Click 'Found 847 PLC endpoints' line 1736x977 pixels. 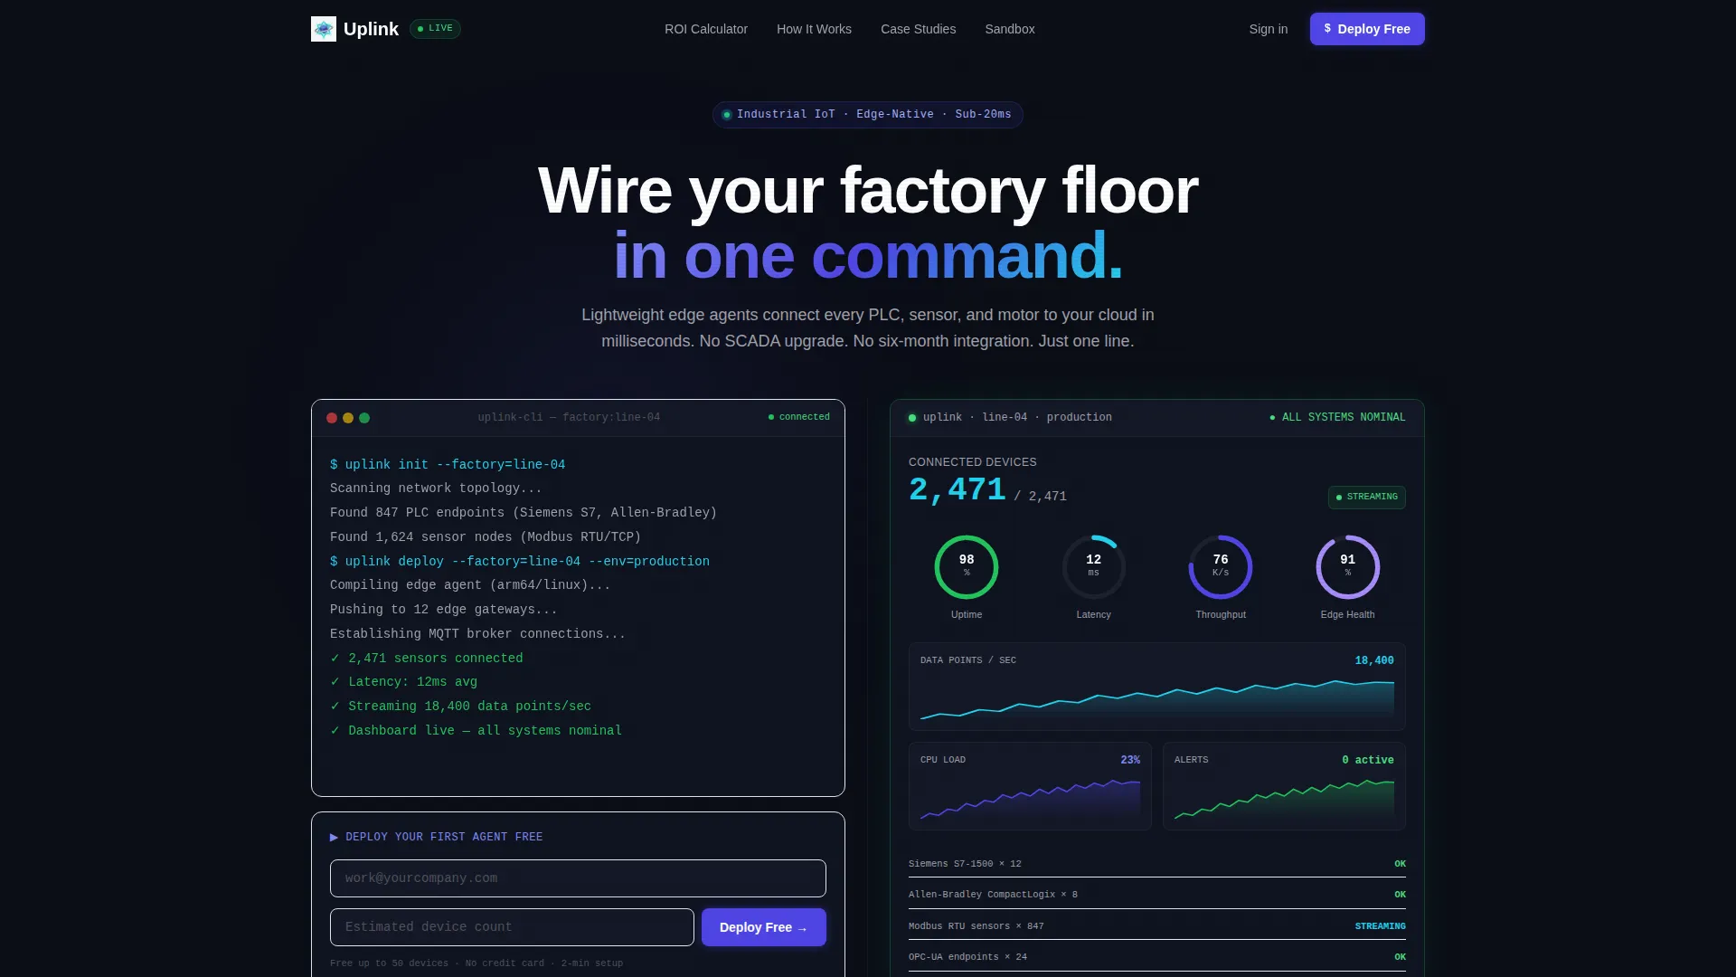[x=524, y=513]
